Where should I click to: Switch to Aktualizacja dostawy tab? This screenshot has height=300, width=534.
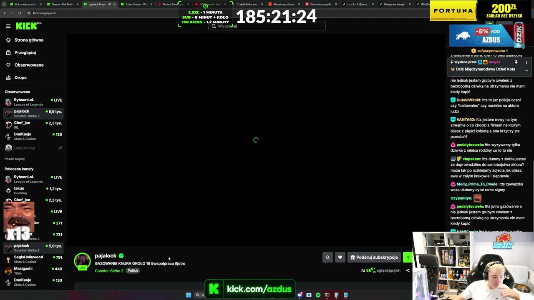284,4
